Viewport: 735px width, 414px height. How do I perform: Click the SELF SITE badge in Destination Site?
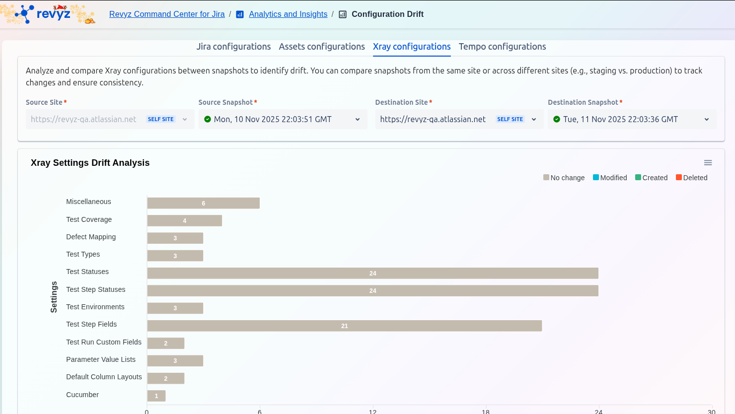point(510,119)
